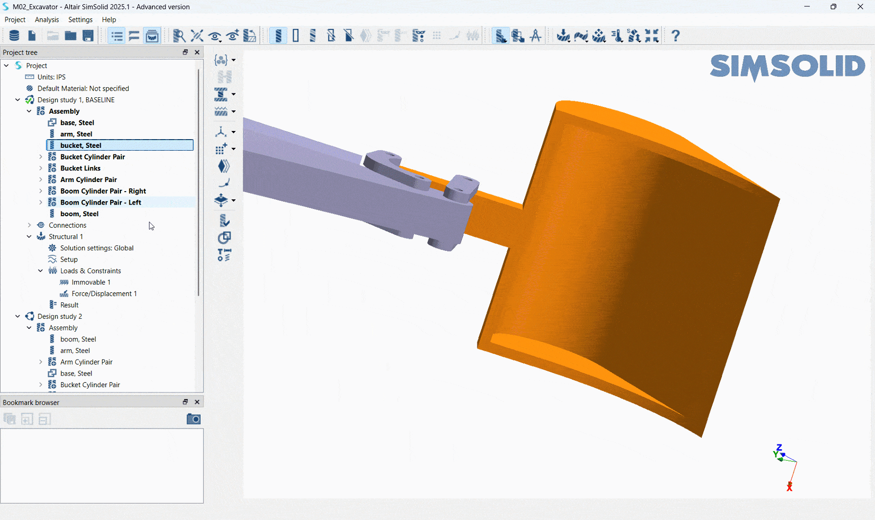The height and width of the screenshot is (520, 875).
Task: Click the curve with a point icon
Action: pos(224,183)
